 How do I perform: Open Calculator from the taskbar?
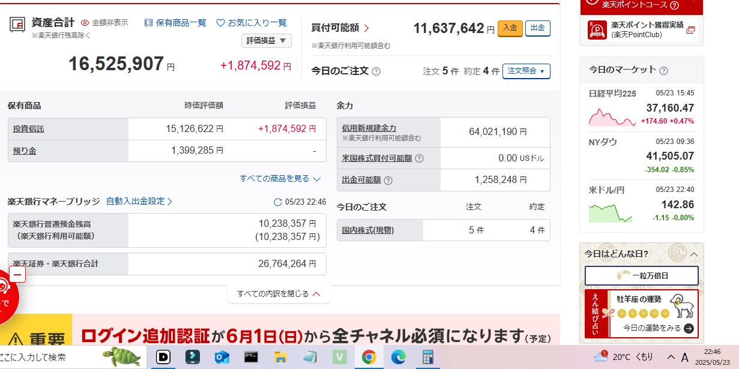[427, 357]
